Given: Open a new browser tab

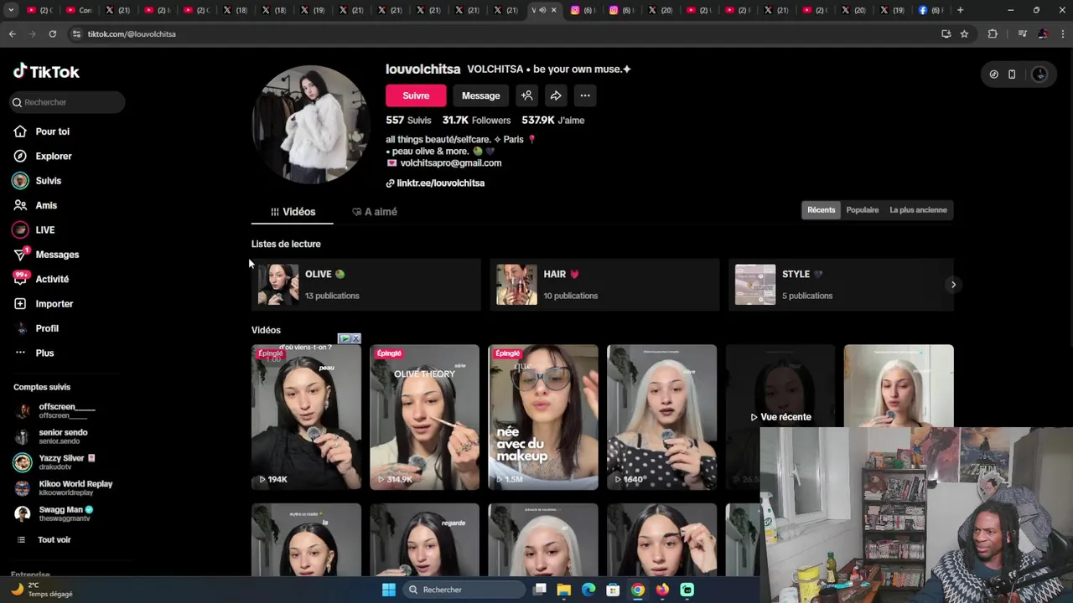Looking at the screenshot, I should tap(960, 10).
